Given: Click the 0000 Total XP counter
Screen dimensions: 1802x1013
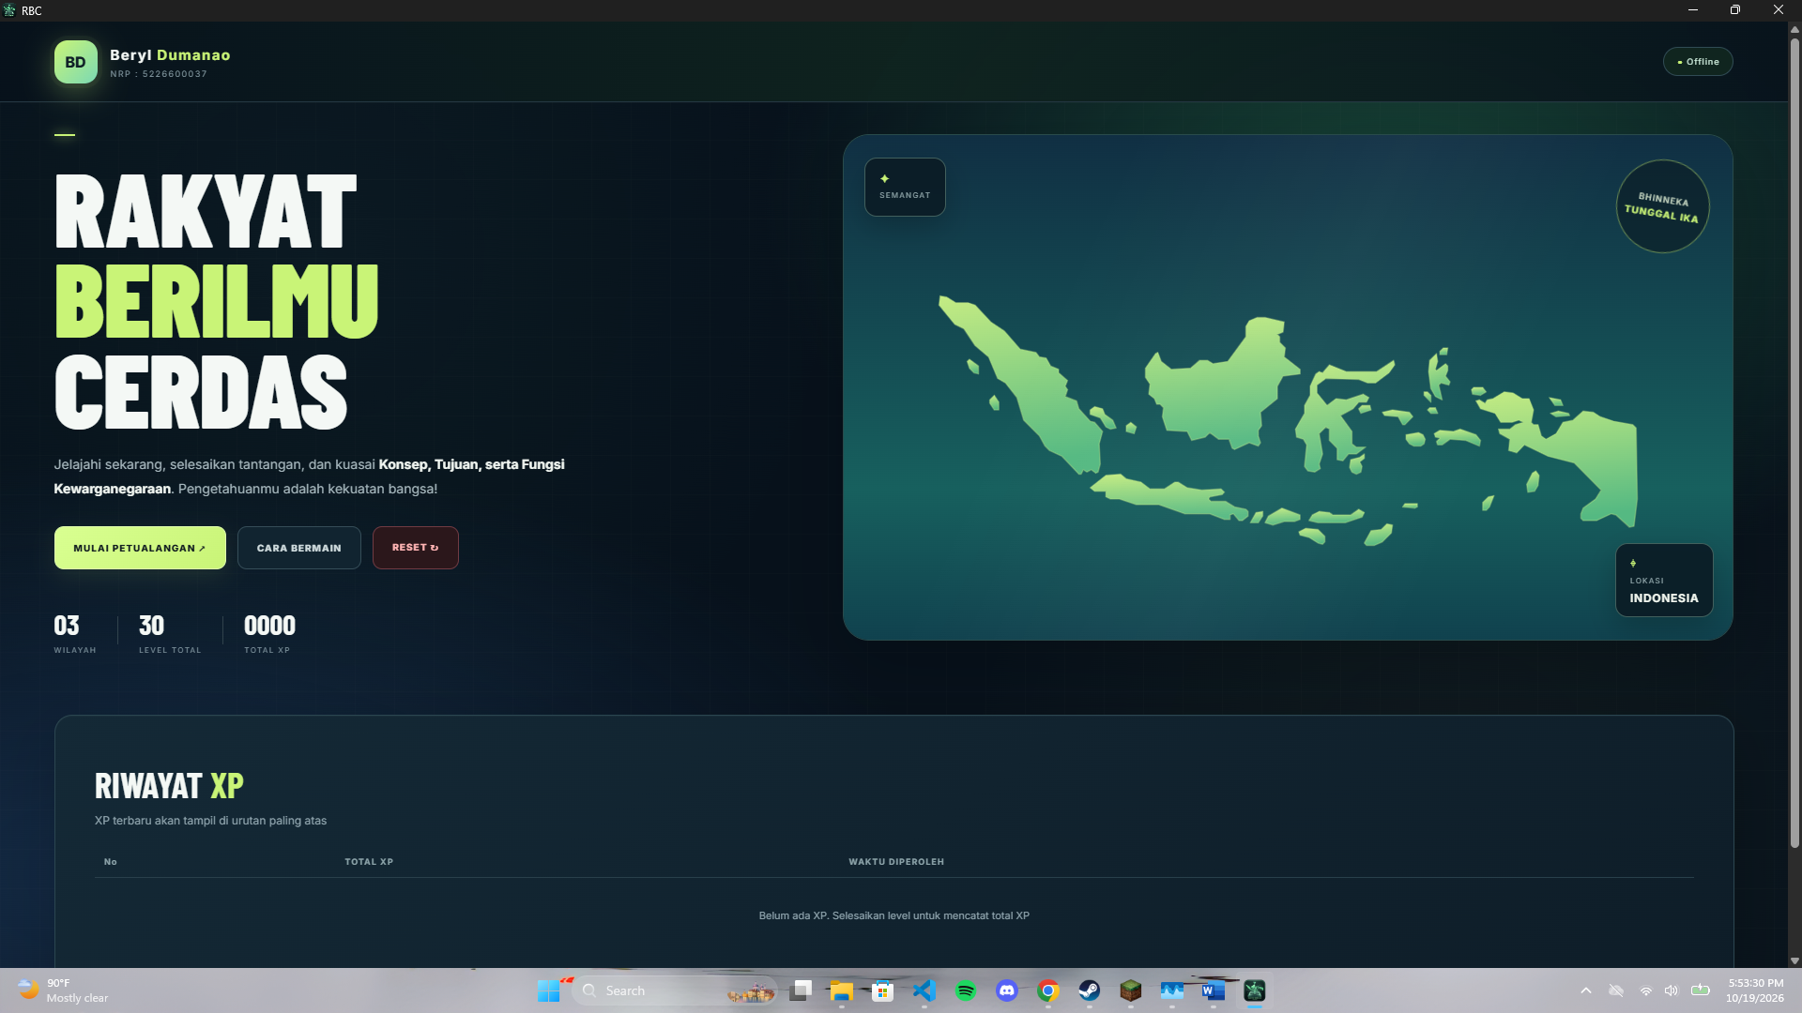Looking at the screenshot, I should pos(269,634).
